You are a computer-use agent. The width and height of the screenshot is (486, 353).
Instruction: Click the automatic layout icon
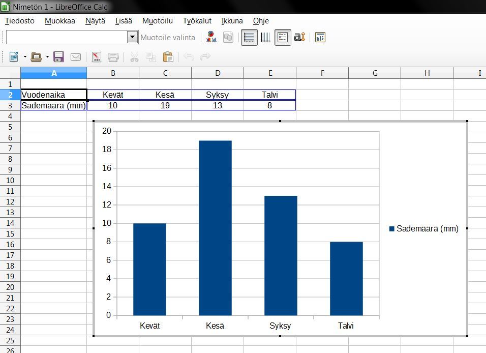pos(320,37)
